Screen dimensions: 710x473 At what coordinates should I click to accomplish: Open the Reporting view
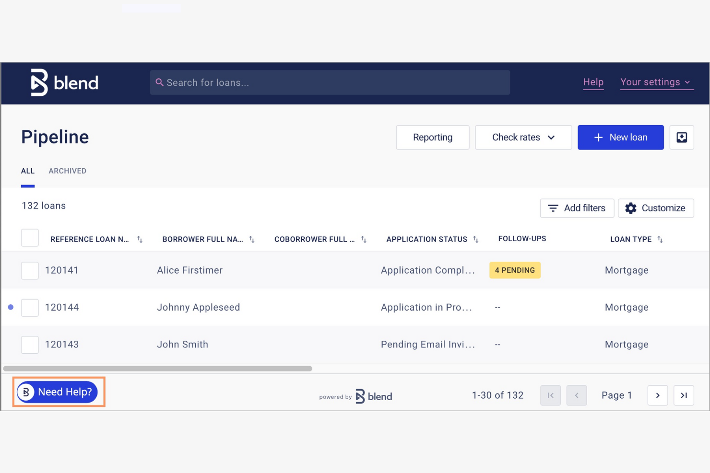(432, 137)
